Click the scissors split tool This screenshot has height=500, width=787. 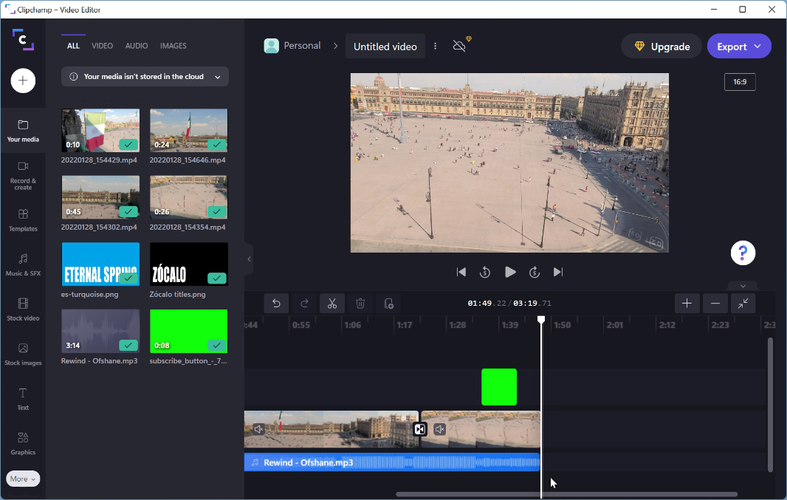click(x=332, y=304)
